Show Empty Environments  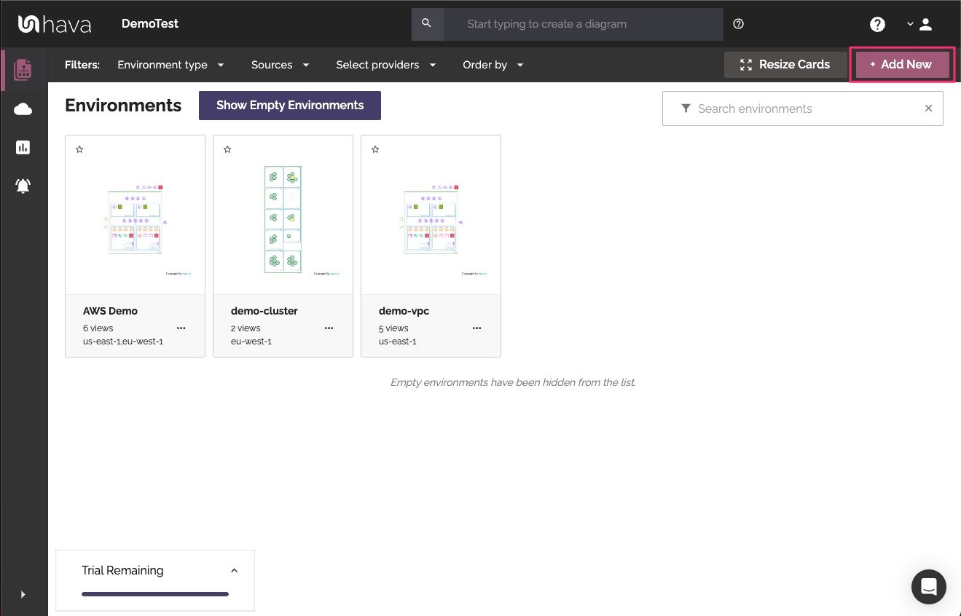coord(289,105)
